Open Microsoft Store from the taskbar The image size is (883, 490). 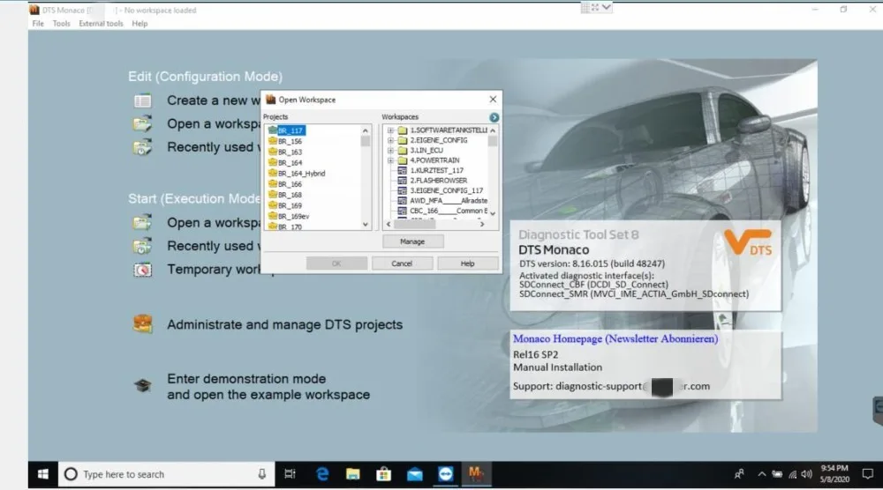point(384,474)
